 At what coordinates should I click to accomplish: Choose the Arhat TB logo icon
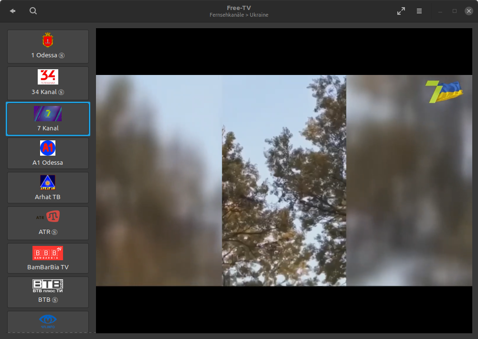(x=48, y=182)
